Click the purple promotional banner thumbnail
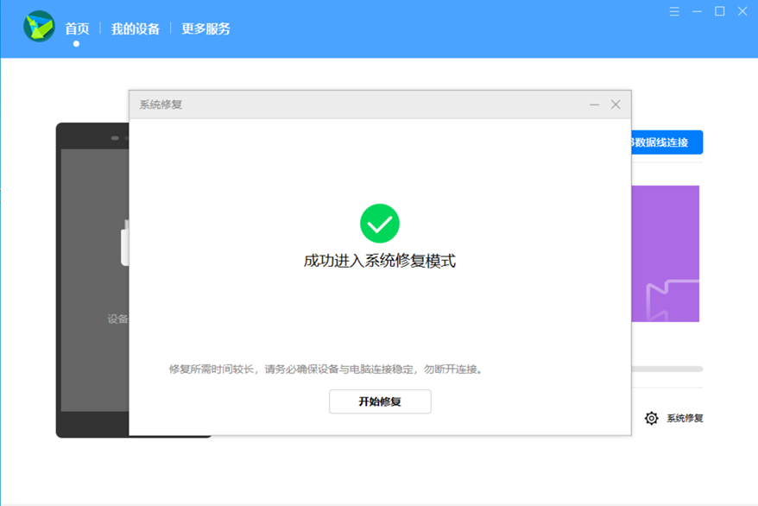The height and width of the screenshot is (506, 758). [x=665, y=254]
